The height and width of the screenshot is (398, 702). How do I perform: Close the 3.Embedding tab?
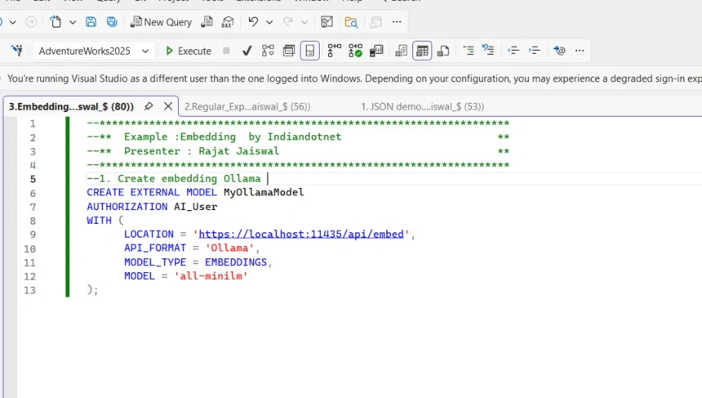tap(168, 106)
